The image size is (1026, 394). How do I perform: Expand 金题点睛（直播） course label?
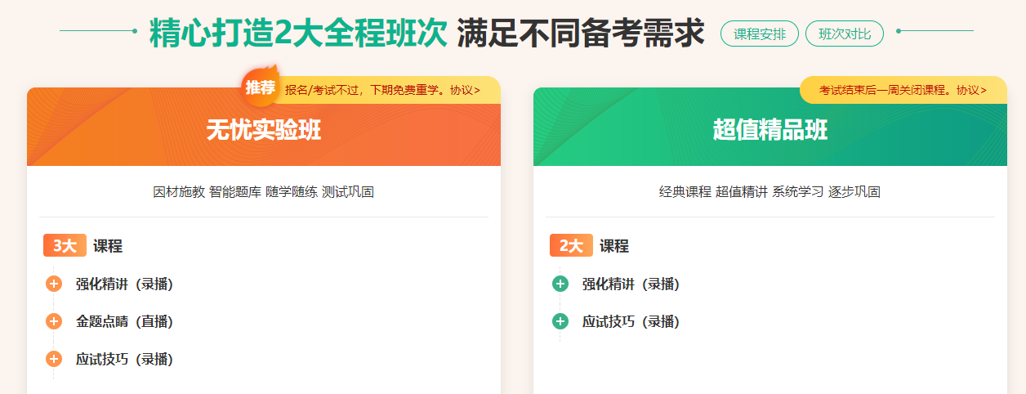(x=124, y=321)
